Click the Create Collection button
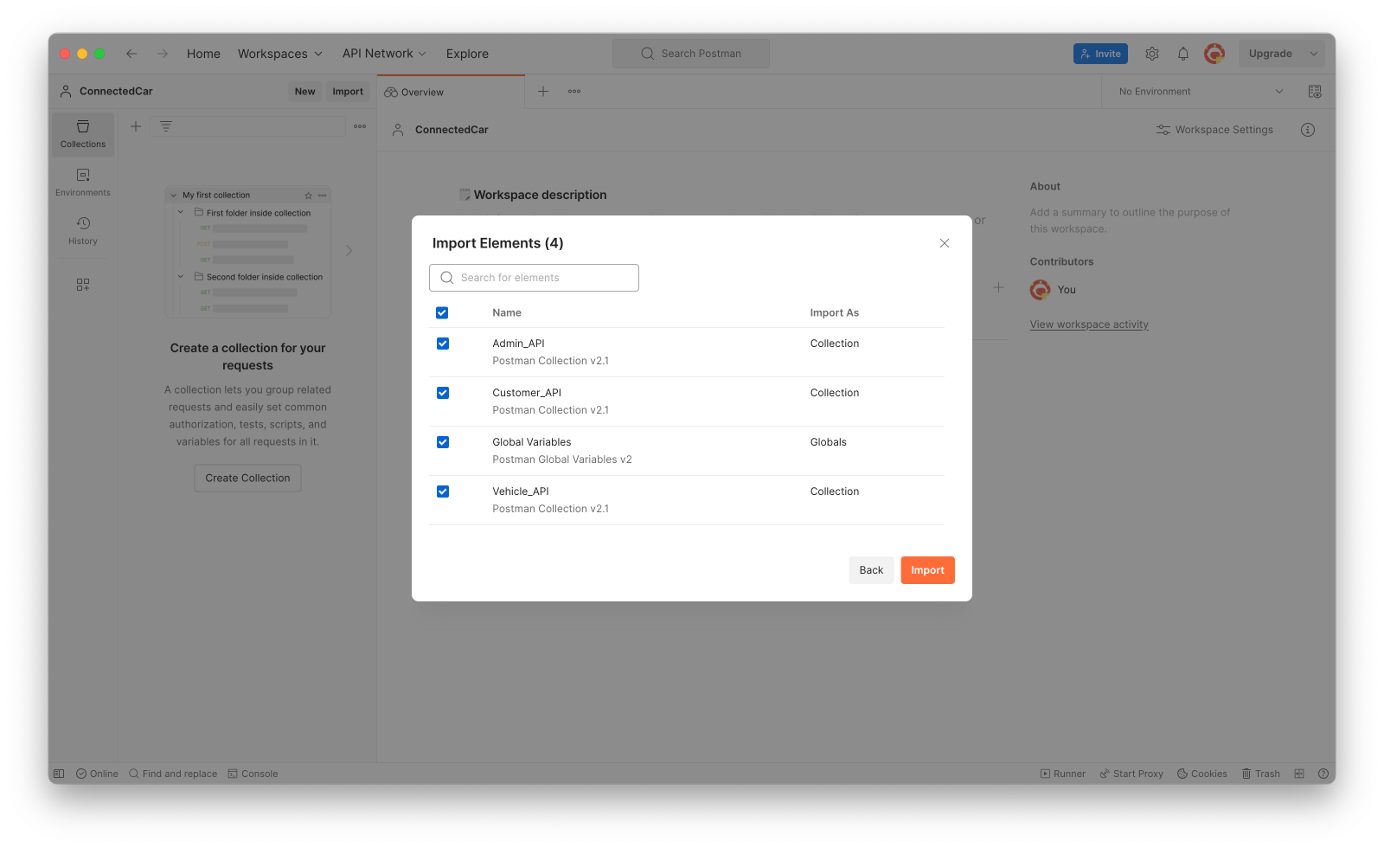 (x=247, y=479)
